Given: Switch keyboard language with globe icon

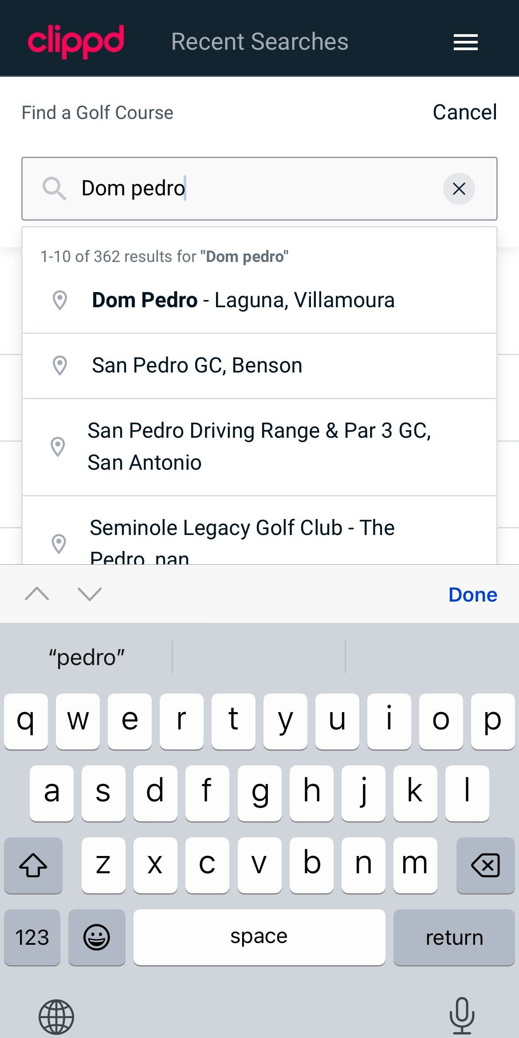Looking at the screenshot, I should (56, 1016).
